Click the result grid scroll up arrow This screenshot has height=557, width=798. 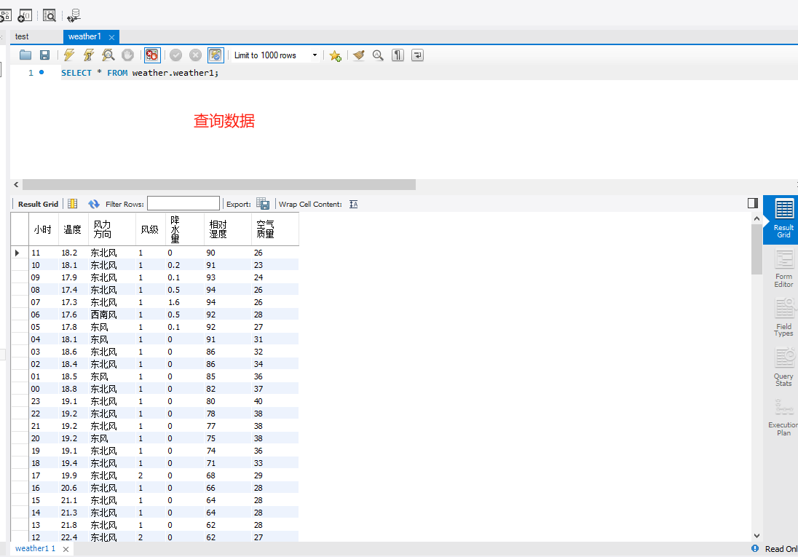pos(756,218)
